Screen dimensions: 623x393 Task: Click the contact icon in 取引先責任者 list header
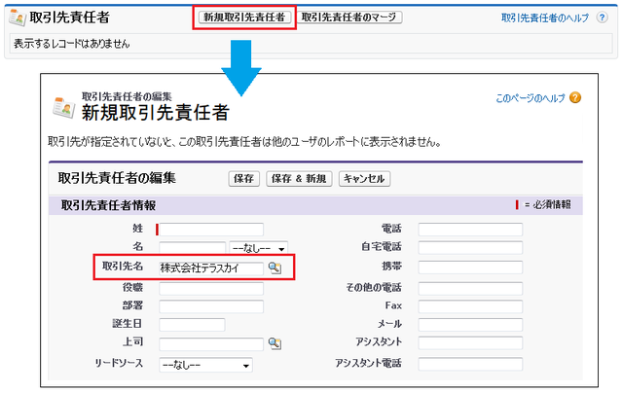(x=18, y=18)
